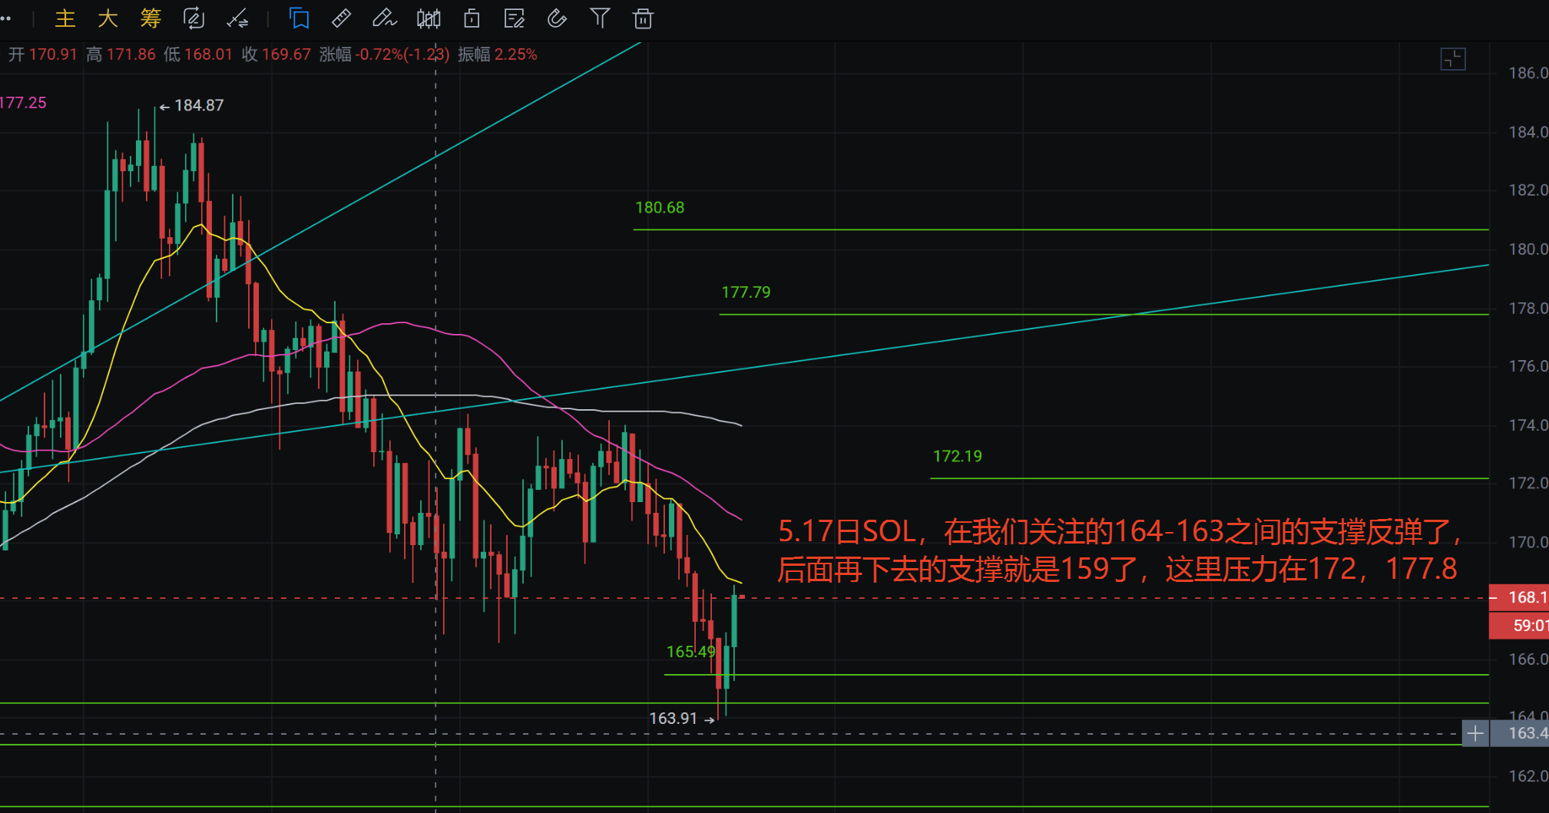The image size is (1549, 813).
Task: Click the red current price label 168.1
Action: click(x=1519, y=597)
